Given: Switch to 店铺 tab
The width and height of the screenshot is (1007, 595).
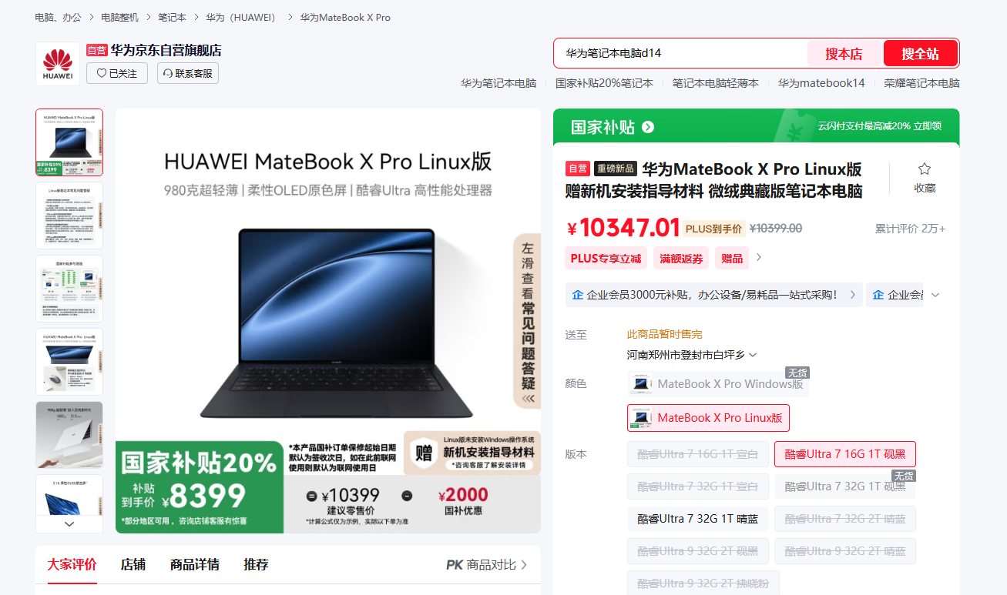Looking at the screenshot, I should click(x=133, y=564).
